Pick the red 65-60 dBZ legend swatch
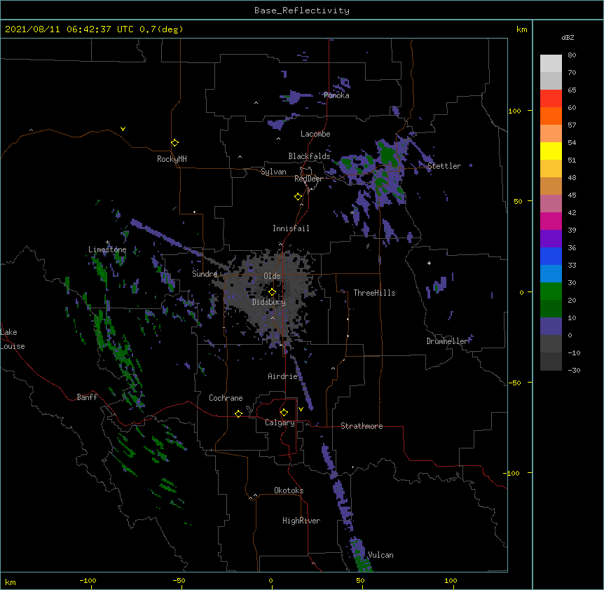This screenshot has height=590, width=604. [551, 99]
